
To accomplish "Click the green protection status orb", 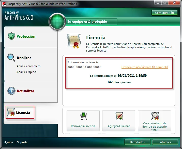I will point(57,22).
